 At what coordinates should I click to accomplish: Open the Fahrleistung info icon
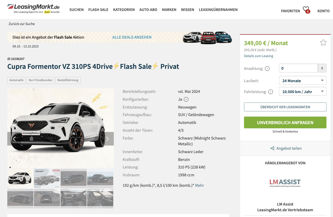coord(271,92)
